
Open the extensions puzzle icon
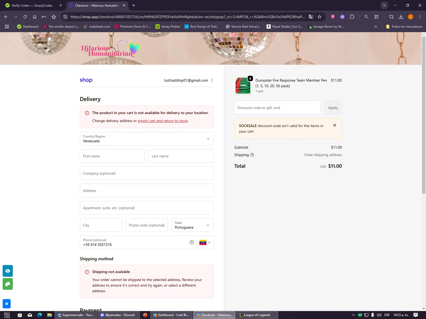click(x=352, y=17)
